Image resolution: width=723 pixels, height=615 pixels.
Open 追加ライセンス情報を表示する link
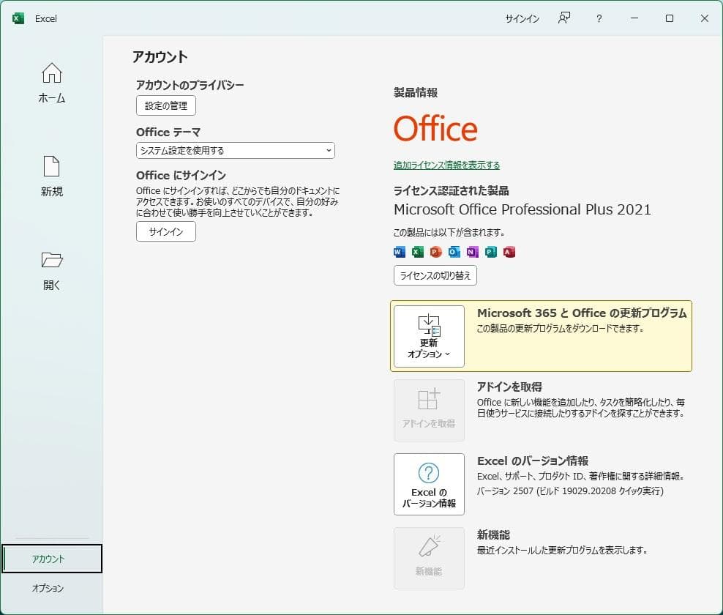(446, 165)
